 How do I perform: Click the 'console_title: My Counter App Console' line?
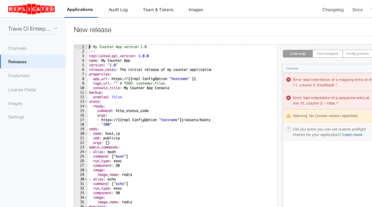pos(131,88)
